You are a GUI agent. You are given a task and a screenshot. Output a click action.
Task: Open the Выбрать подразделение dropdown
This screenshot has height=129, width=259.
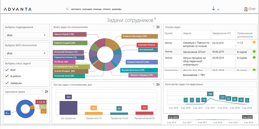click(x=27, y=35)
